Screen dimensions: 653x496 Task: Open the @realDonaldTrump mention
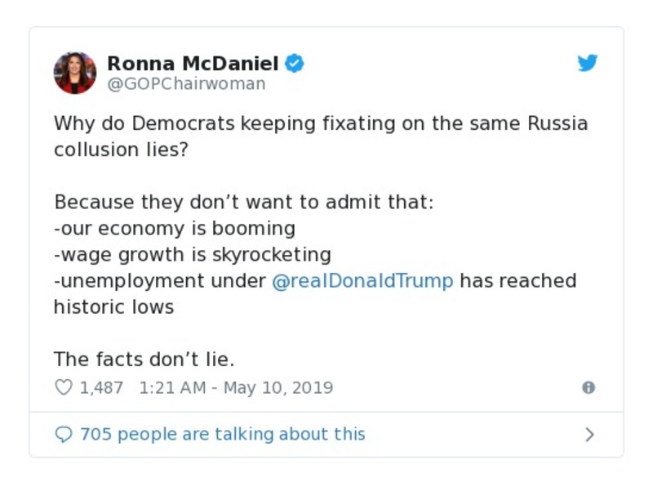point(362,281)
